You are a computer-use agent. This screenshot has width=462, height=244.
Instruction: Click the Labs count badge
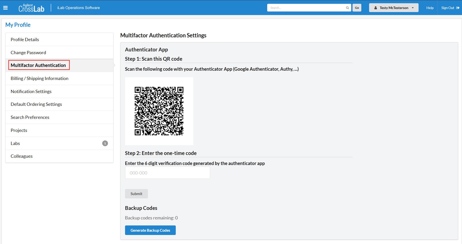[105, 143]
